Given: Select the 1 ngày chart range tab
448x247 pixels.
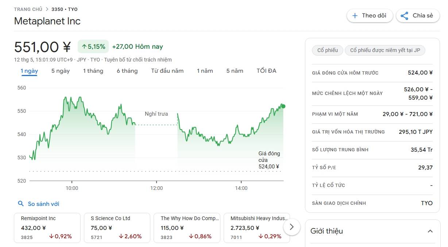Looking at the screenshot, I should tap(29, 71).
